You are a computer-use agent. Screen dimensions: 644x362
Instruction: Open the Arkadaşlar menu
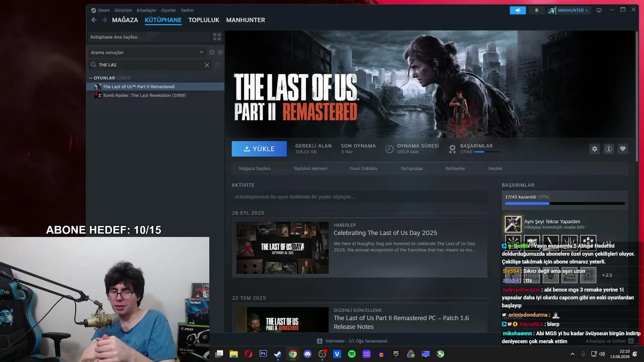point(146,10)
